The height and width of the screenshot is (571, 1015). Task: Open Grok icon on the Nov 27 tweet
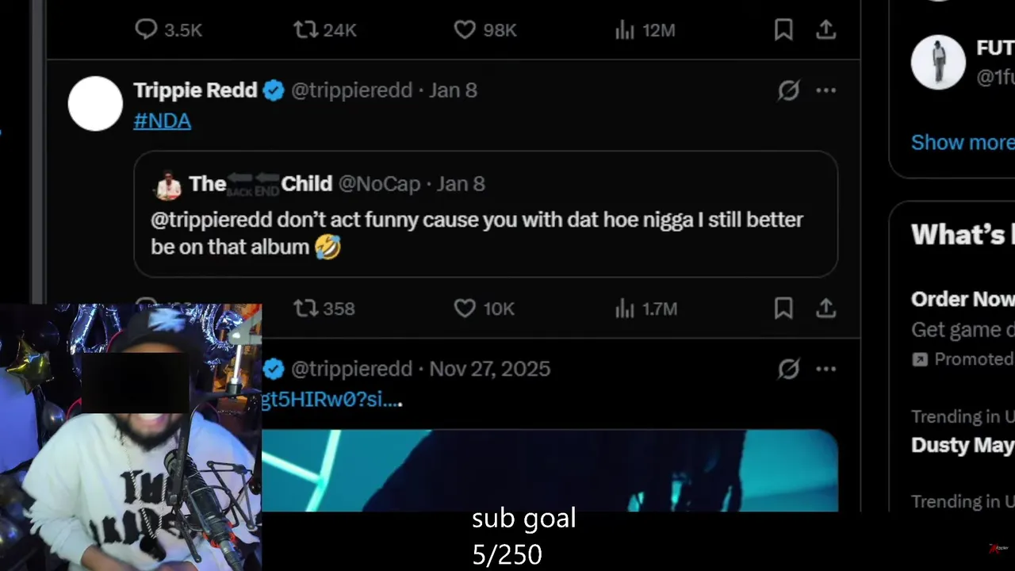click(788, 369)
